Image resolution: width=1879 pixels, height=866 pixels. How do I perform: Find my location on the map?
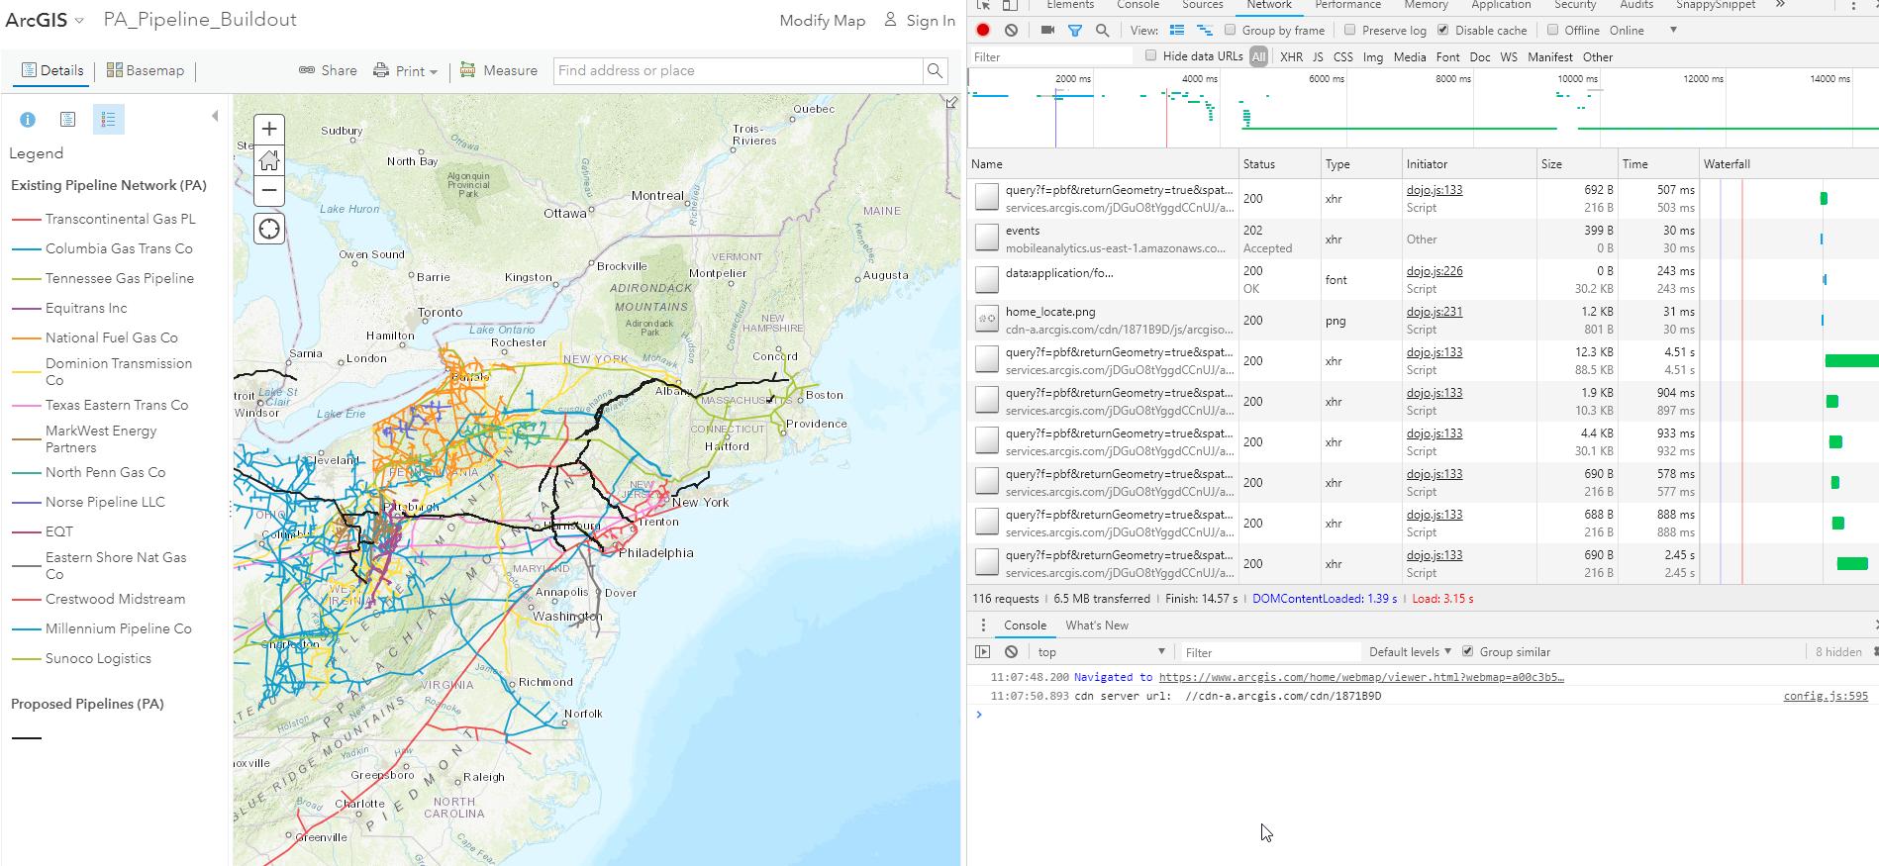pos(269,230)
